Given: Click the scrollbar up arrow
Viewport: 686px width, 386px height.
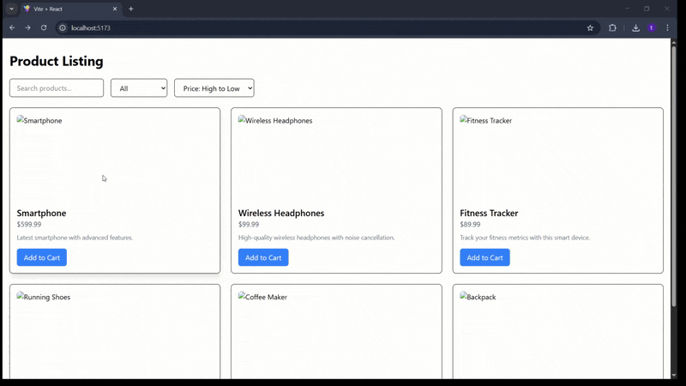Looking at the screenshot, I should pos(674,42).
